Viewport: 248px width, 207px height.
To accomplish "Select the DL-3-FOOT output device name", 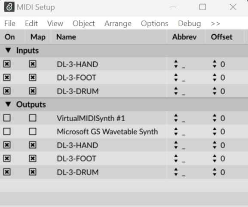I will pyautogui.click(x=77, y=159).
